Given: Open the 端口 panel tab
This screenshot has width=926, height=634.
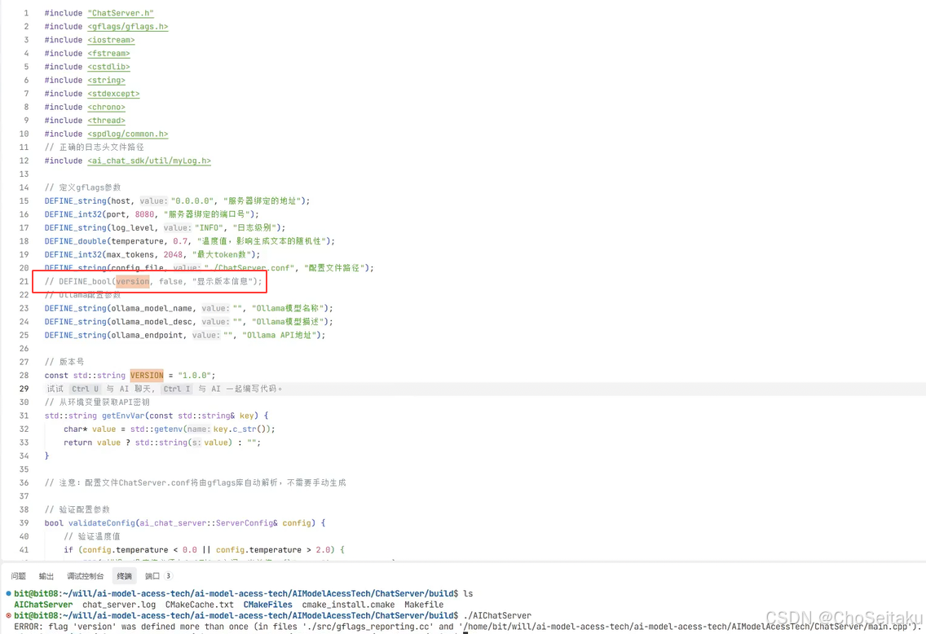Looking at the screenshot, I should point(152,575).
